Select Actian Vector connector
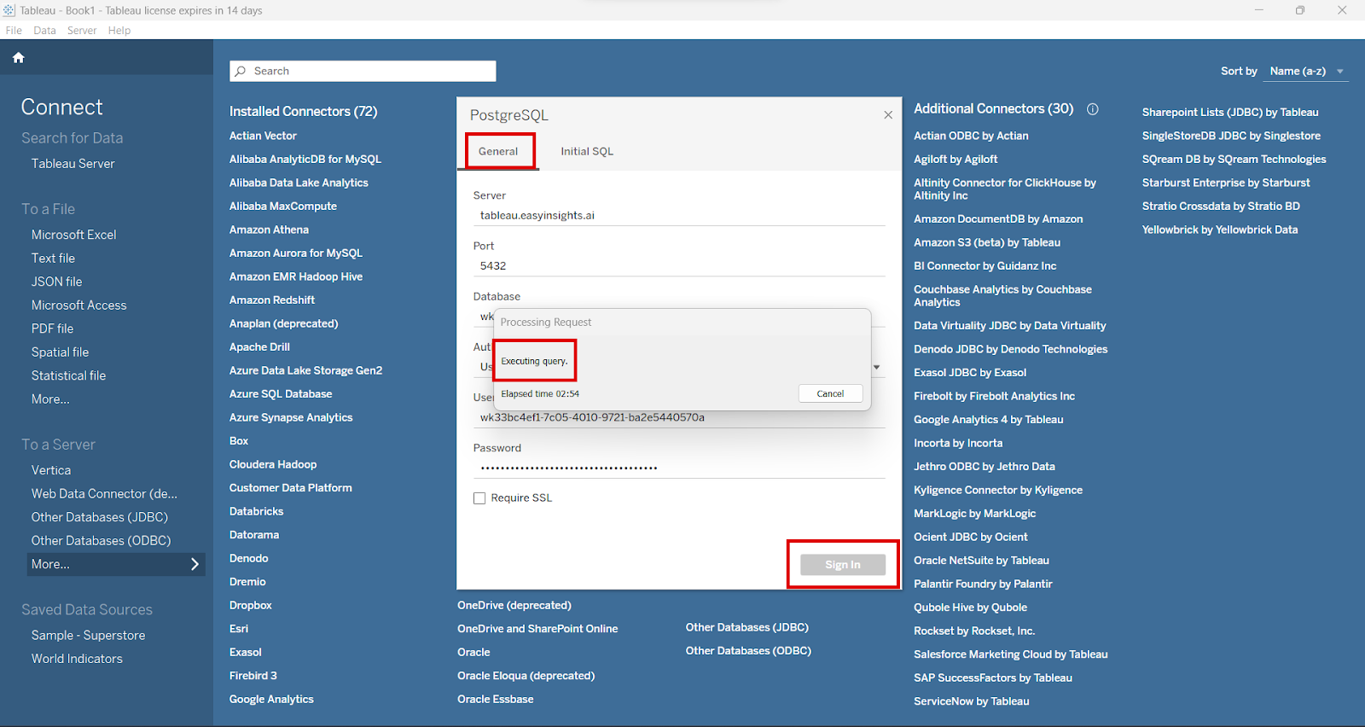1365x727 pixels. [263, 136]
